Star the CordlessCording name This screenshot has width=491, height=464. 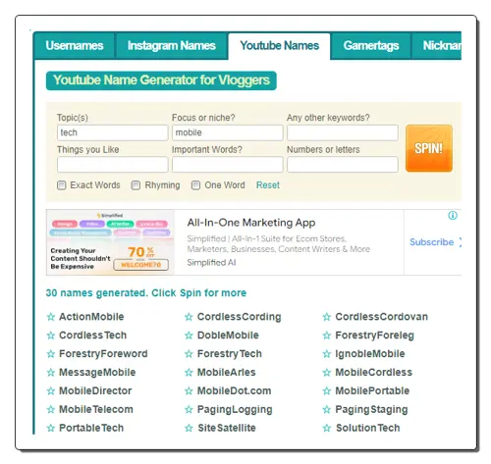tap(189, 317)
